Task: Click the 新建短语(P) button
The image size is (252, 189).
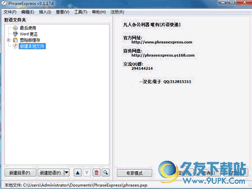Action: (51, 173)
